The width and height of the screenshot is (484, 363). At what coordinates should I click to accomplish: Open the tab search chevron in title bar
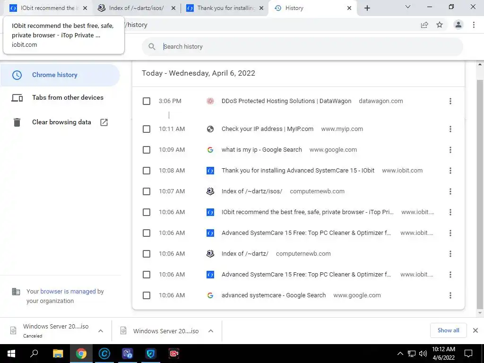408,7
